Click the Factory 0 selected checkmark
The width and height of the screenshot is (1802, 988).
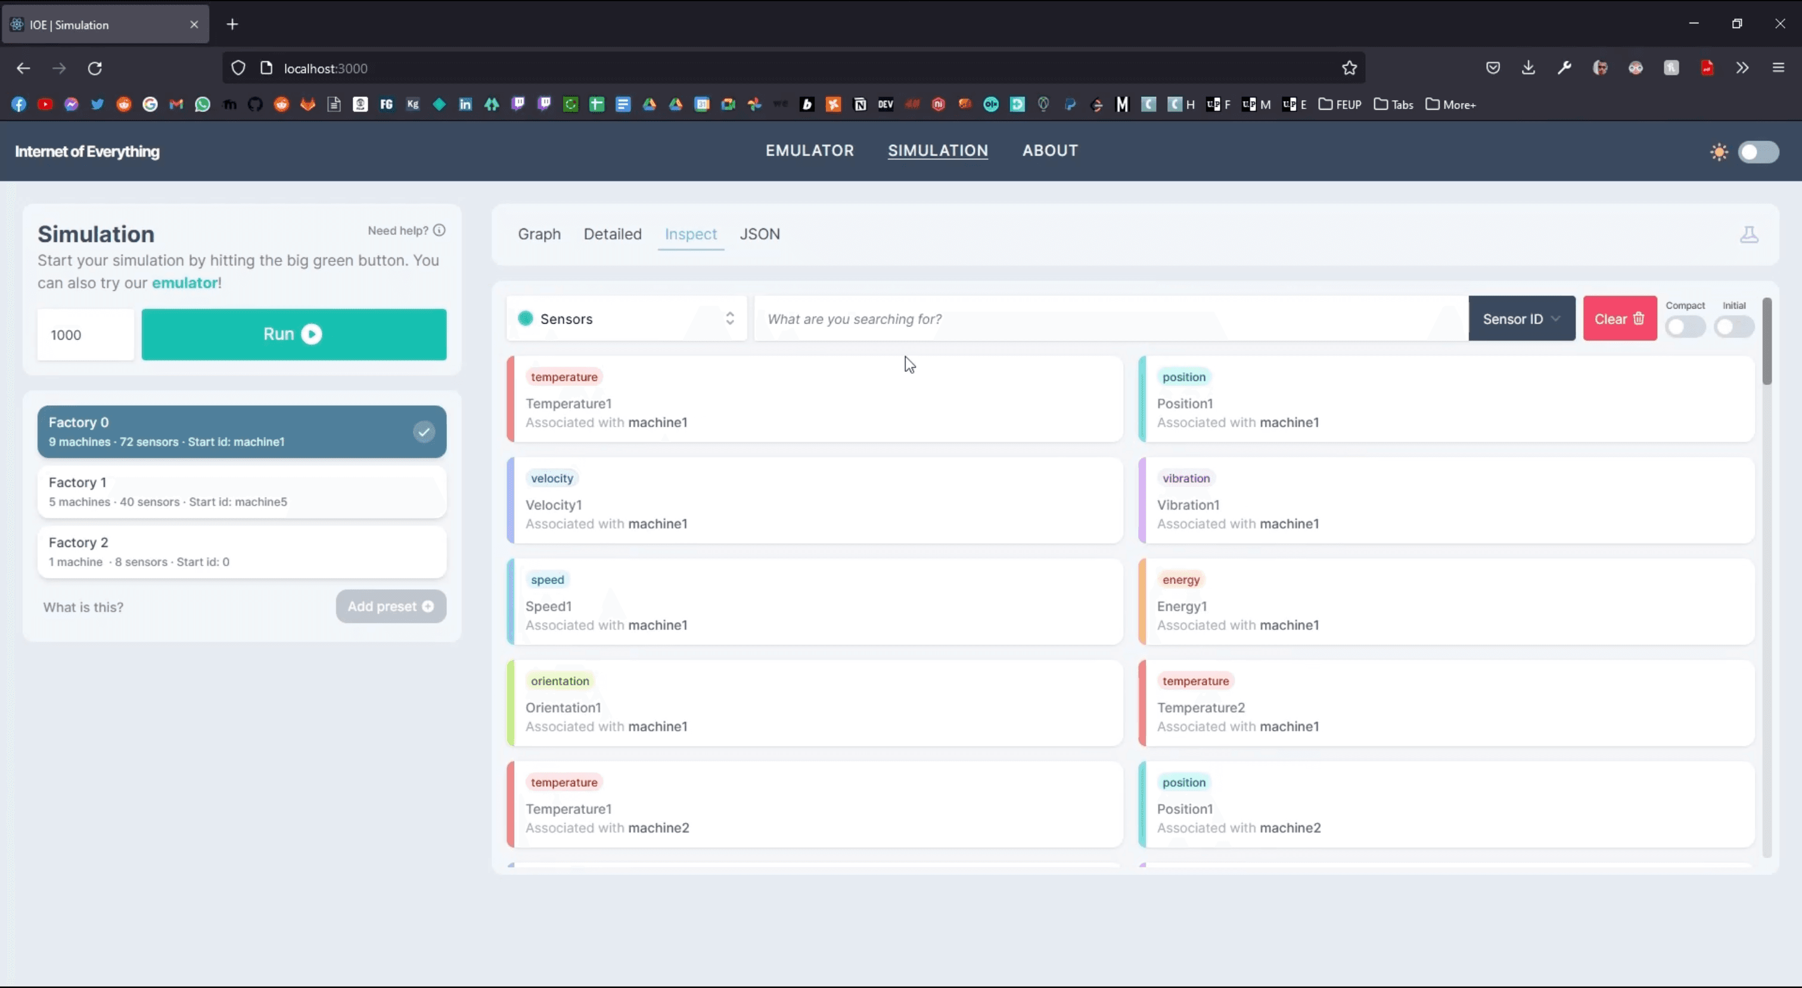[x=424, y=431]
